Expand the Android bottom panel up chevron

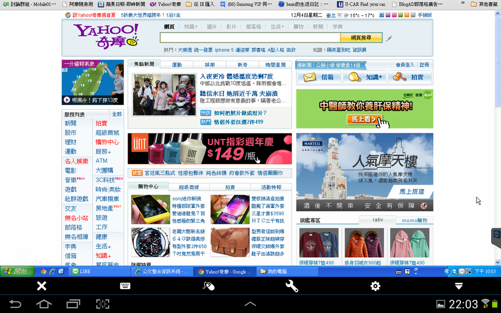[x=250, y=304]
